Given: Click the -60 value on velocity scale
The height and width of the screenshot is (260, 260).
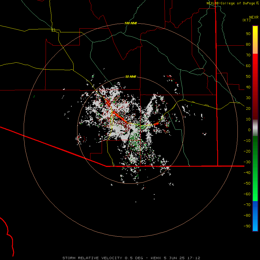Looking at the screenshot, I should click(247, 194).
